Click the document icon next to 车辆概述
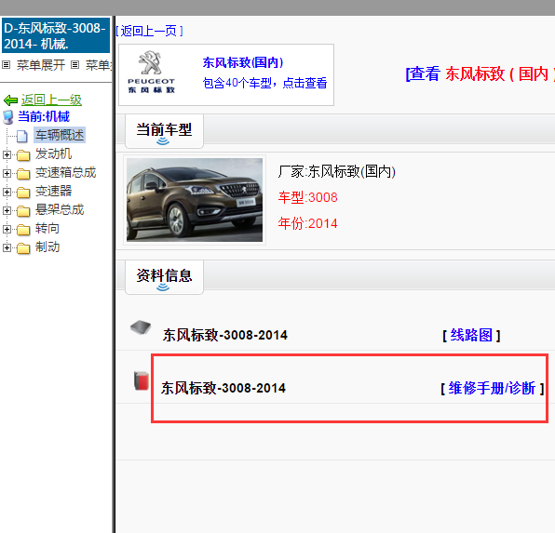555x533 pixels. pyautogui.click(x=22, y=136)
